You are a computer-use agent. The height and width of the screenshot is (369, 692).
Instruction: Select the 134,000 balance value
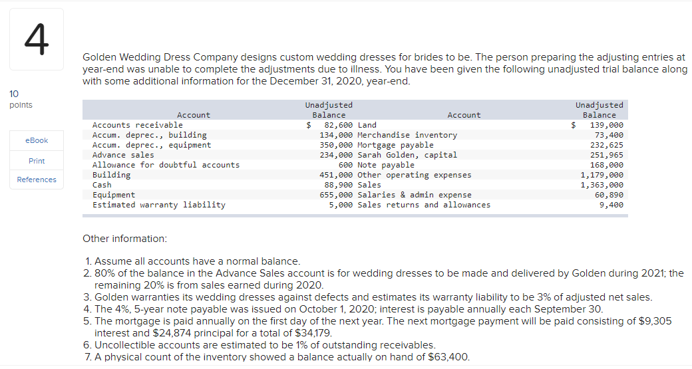tap(336, 135)
